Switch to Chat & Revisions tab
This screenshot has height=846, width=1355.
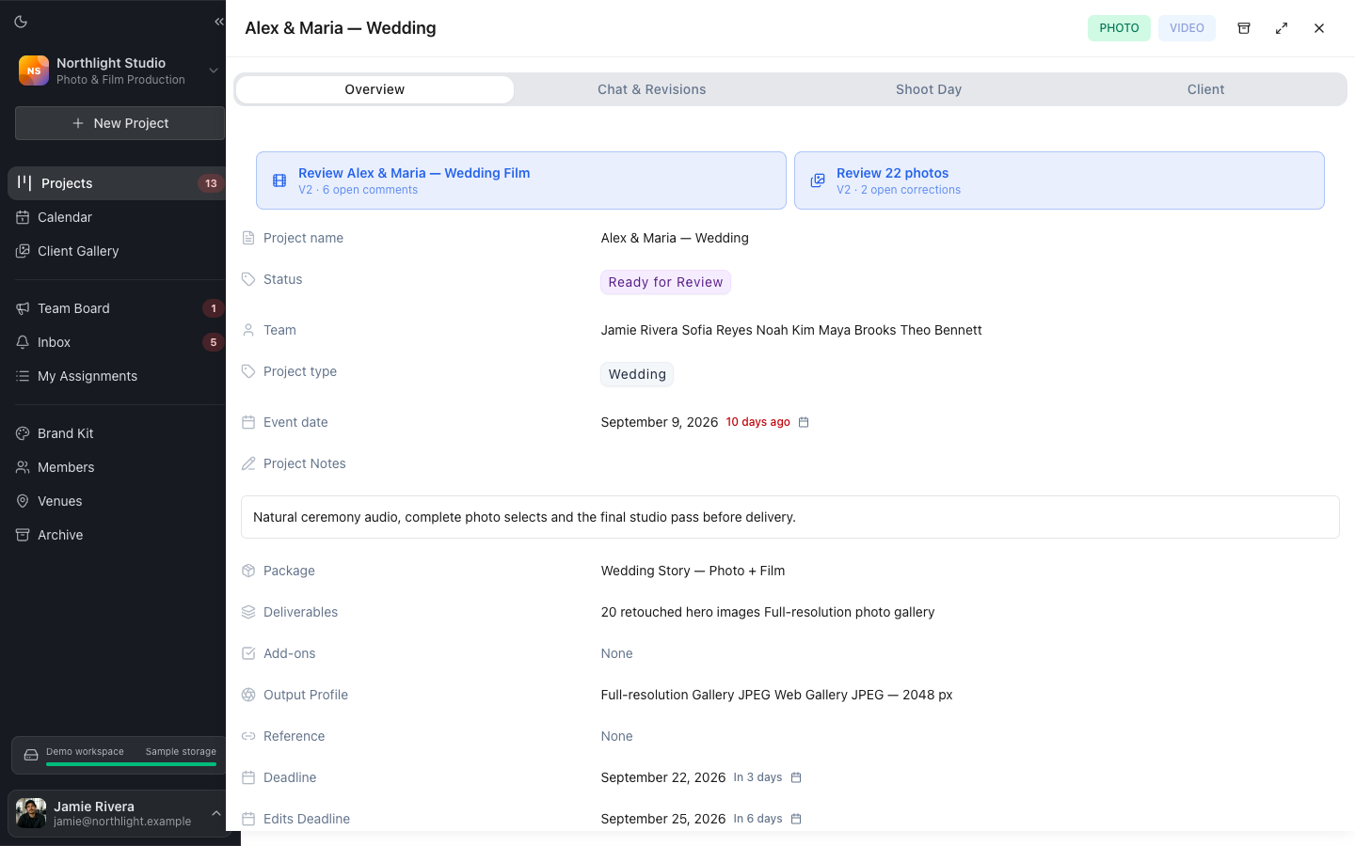click(x=651, y=89)
